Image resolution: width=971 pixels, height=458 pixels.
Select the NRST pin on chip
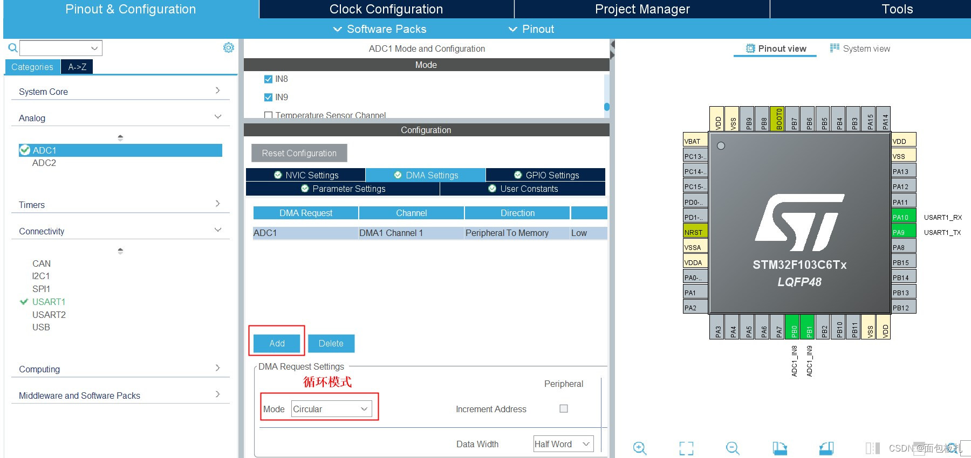click(x=695, y=232)
